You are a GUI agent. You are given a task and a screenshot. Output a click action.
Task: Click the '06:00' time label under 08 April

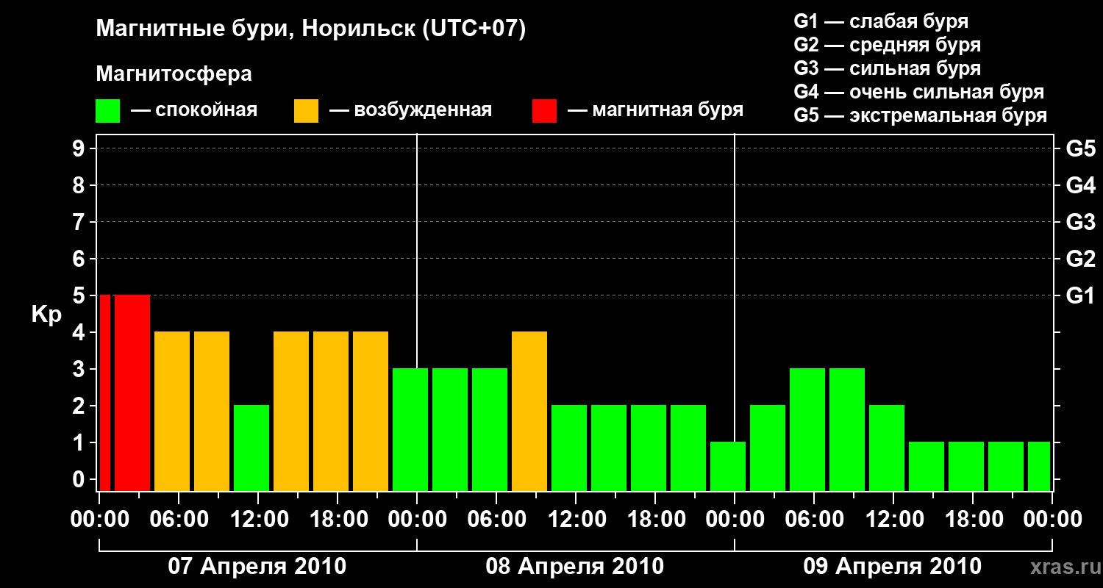[x=497, y=520]
